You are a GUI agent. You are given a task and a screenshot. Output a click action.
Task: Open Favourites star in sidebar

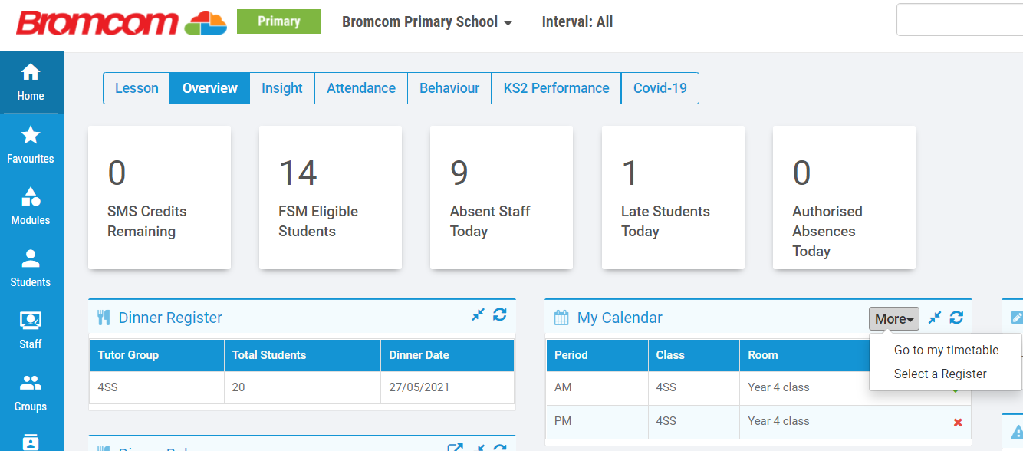point(31,145)
